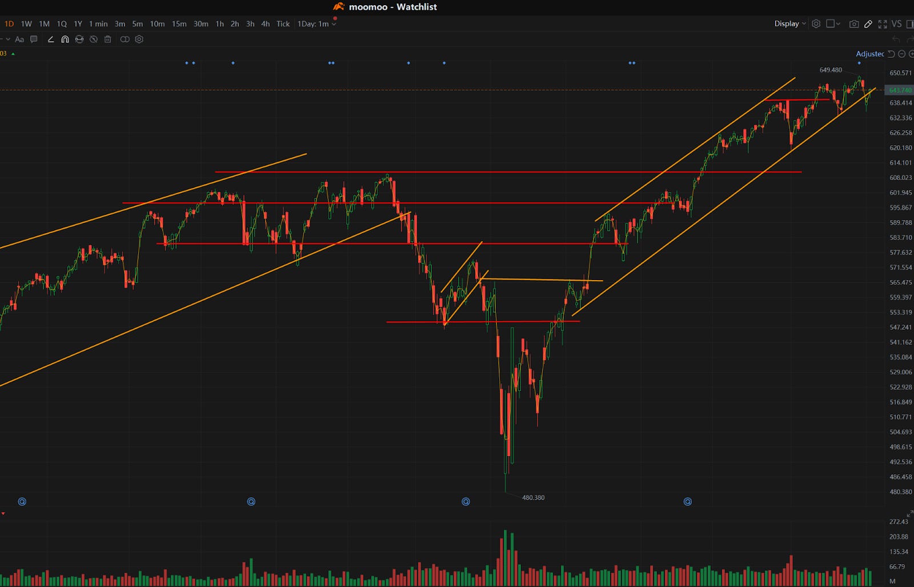Open the Display dropdown menu
Image resolution: width=914 pixels, height=587 pixels.
click(790, 23)
